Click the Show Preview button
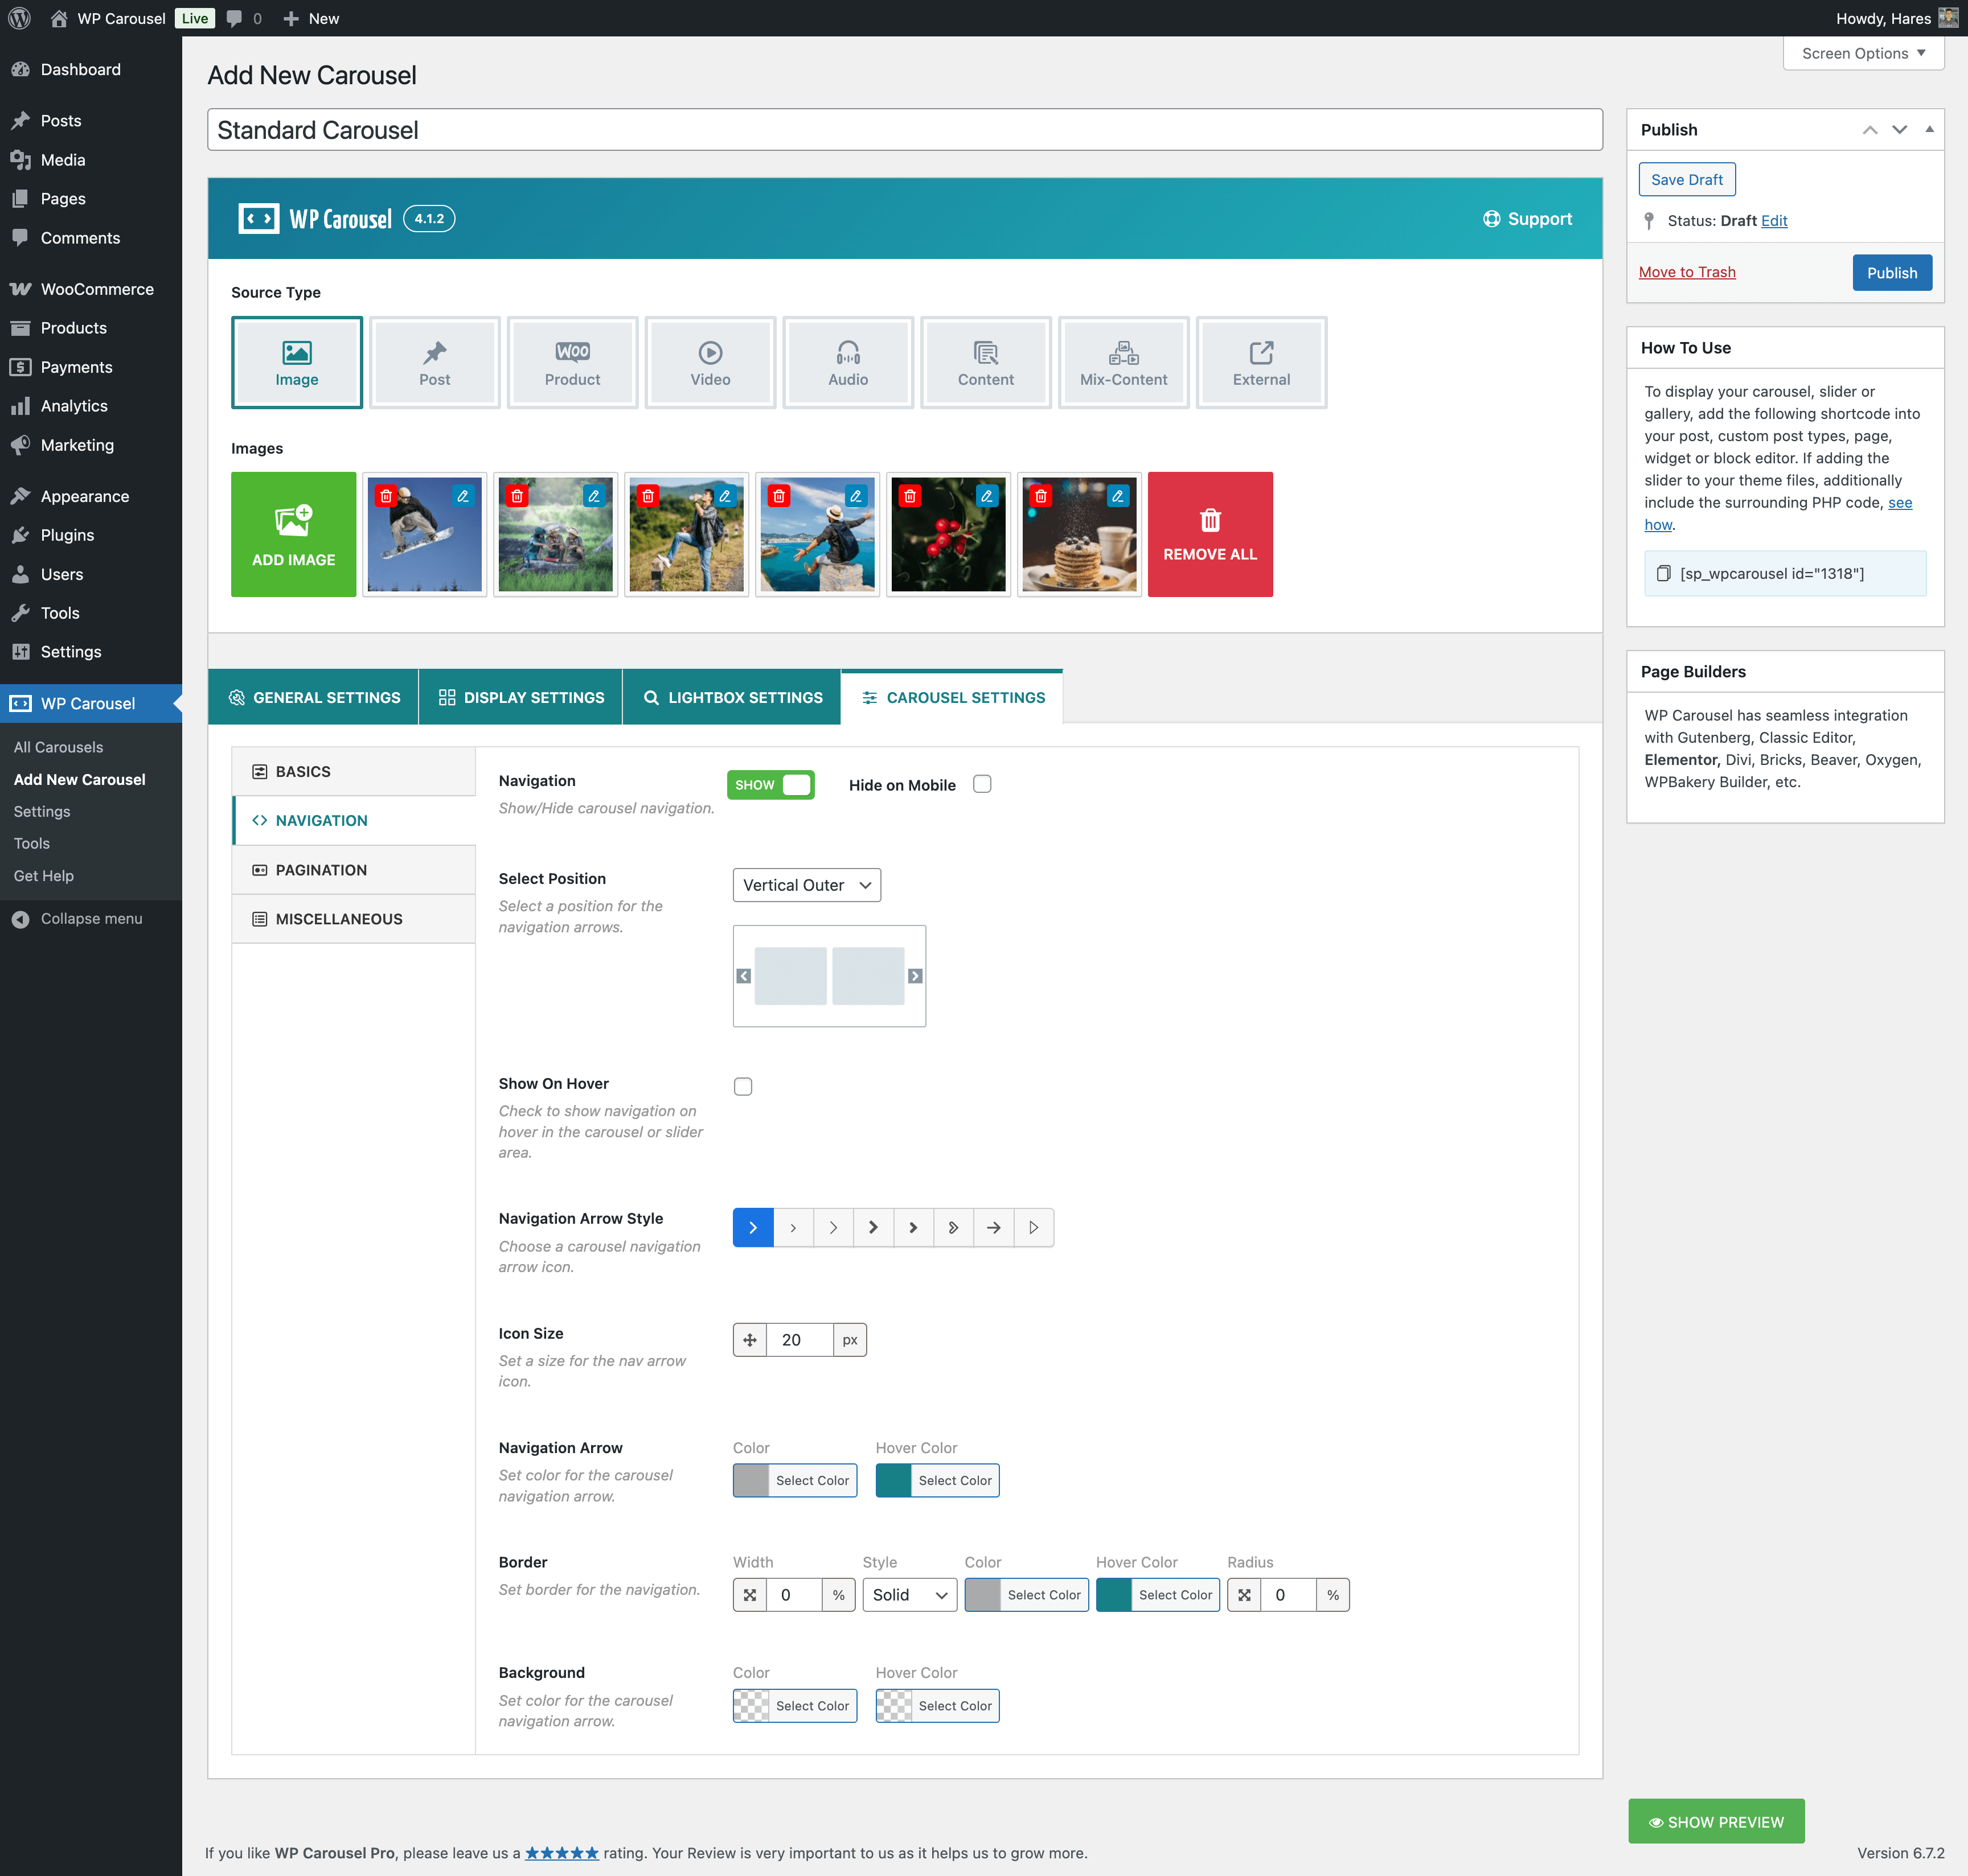 click(x=1716, y=1822)
